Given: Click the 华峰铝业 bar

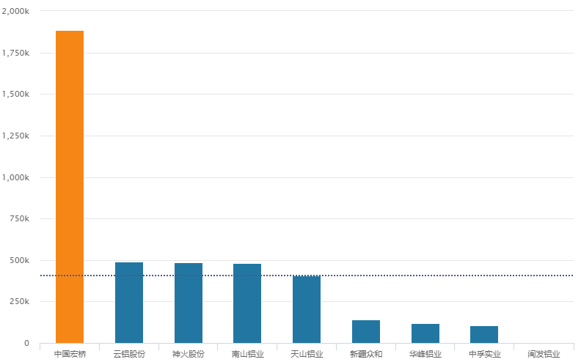Looking at the screenshot, I should click(x=425, y=333).
